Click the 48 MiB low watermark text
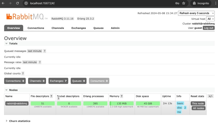Viewport: 218px width, 125px height. [x=148, y=107]
